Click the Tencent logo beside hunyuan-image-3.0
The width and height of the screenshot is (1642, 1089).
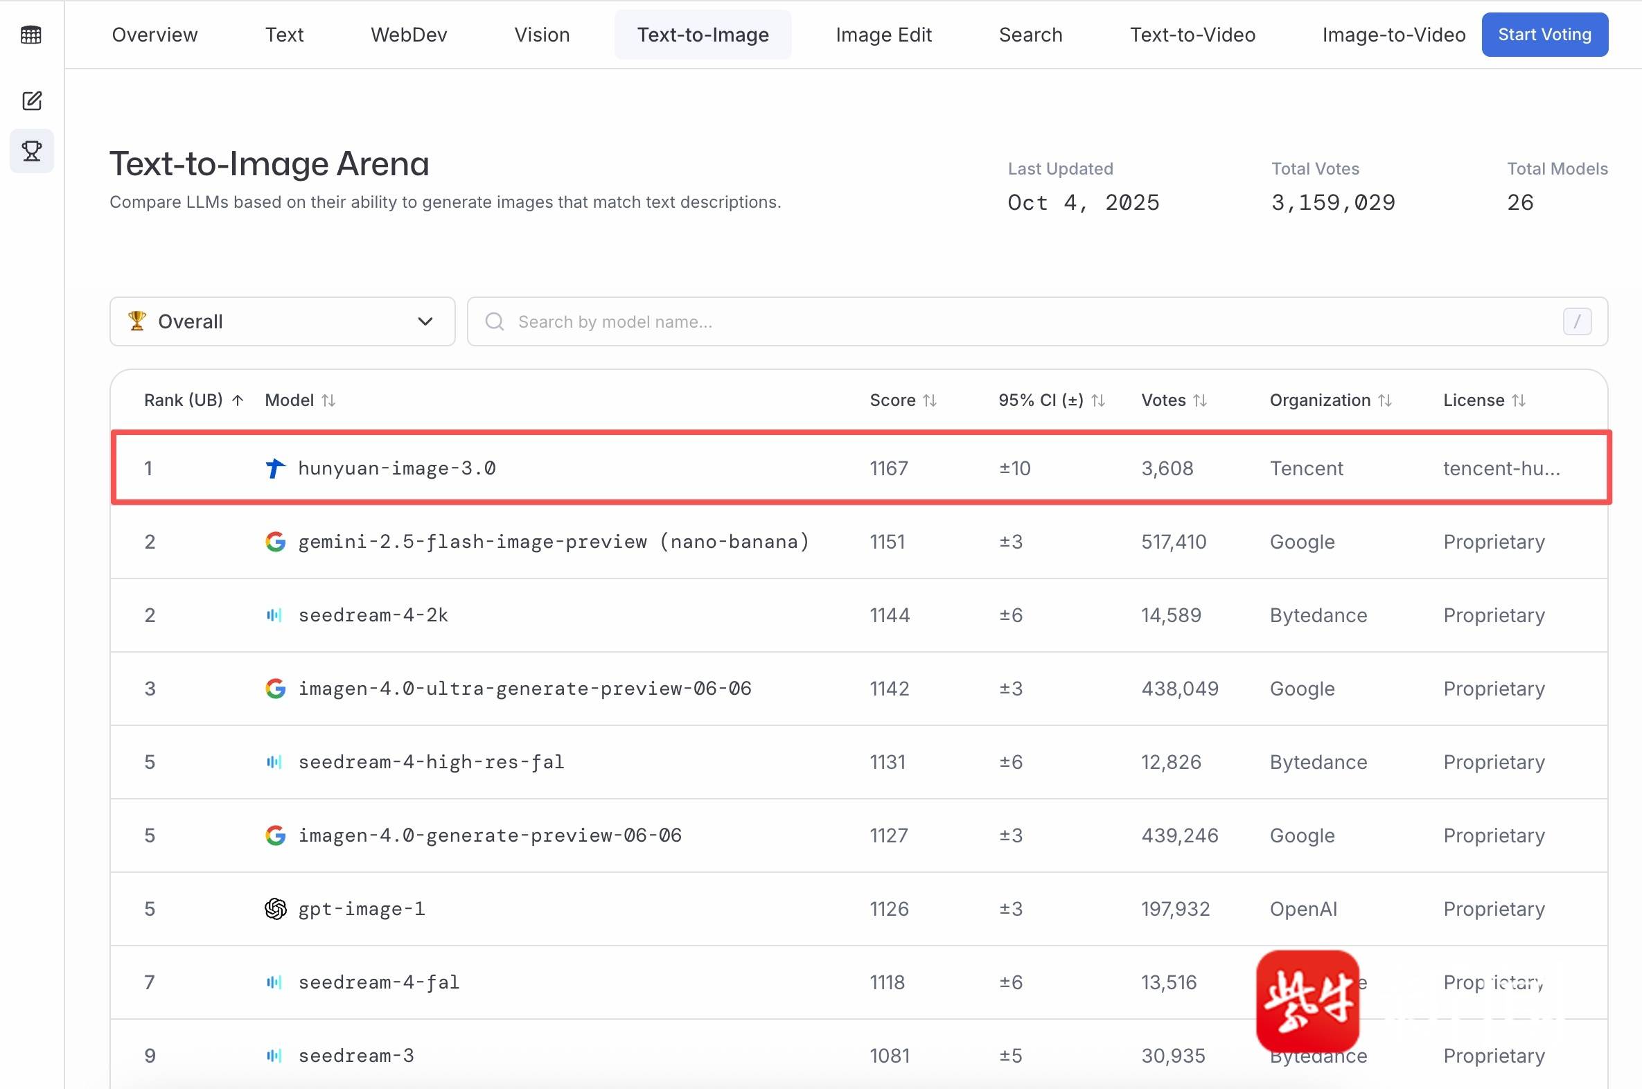276,468
